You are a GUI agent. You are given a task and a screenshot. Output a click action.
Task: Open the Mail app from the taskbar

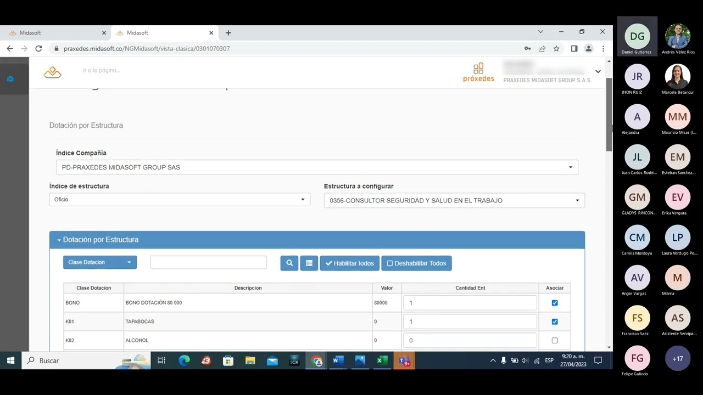tap(272, 360)
